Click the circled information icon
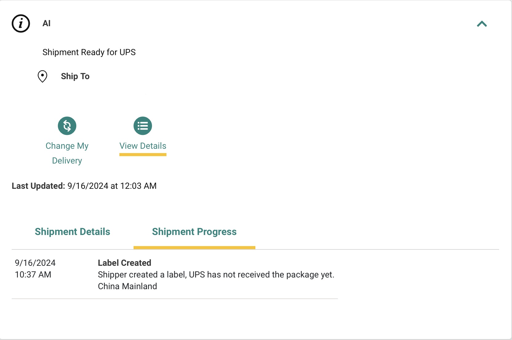This screenshot has width=512, height=340. pyautogui.click(x=21, y=23)
